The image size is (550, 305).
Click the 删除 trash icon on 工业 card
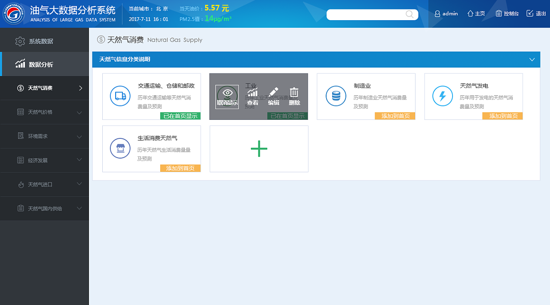[294, 93]
